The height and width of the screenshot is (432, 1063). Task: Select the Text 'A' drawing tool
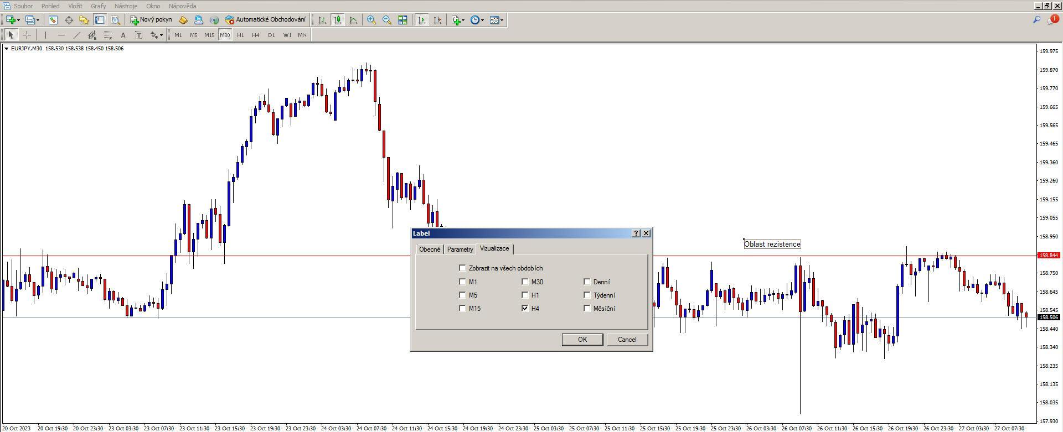[x=123, y=35]
